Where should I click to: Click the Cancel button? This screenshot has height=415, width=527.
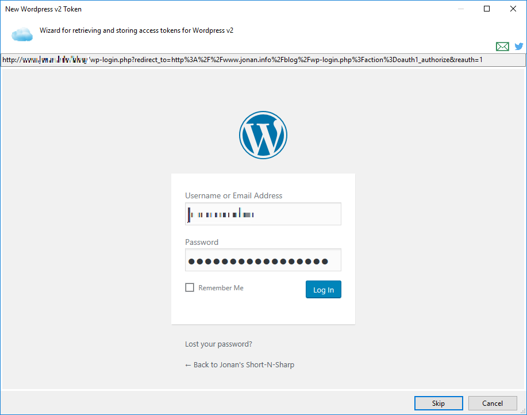coord(493,404)
